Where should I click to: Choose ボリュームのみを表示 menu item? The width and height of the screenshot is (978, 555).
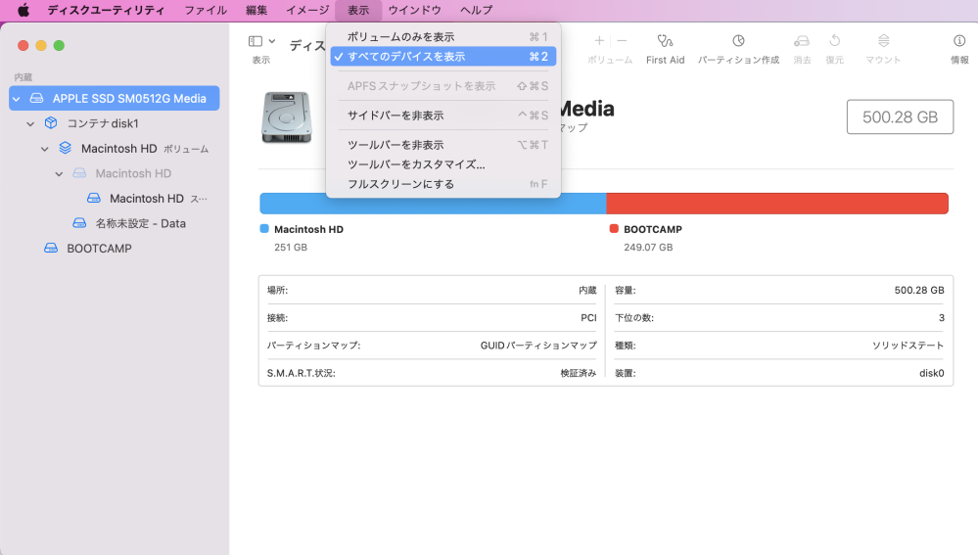coord(442,37)
